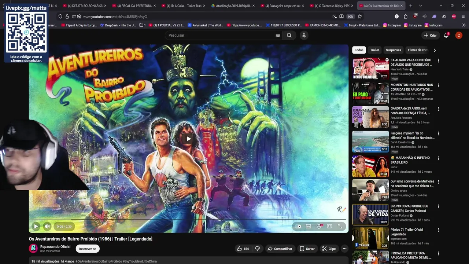Viewport: 469px width, 264px height.
Task: Mute the video with the speaker icon
Action: [47, 226]
